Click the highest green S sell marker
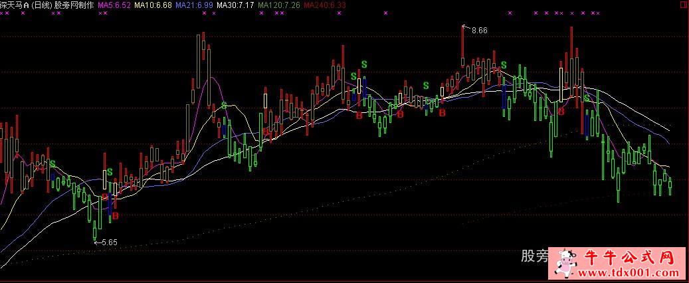The width and height of the screenshot is (689, 283). click(x=364, y=64)
